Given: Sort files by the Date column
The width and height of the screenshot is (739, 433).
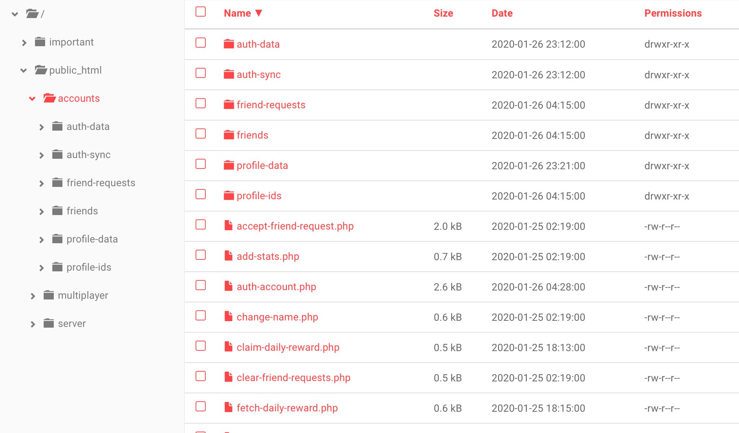Looking at the screenshot, I should (502, 13).
